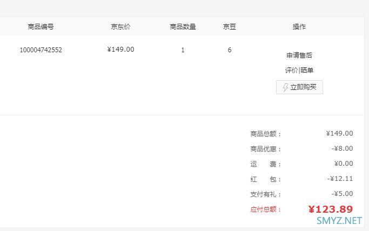Click the 京豆 value 6
Viewport: 369px width, 231px height.
click(x=230, y=50)
